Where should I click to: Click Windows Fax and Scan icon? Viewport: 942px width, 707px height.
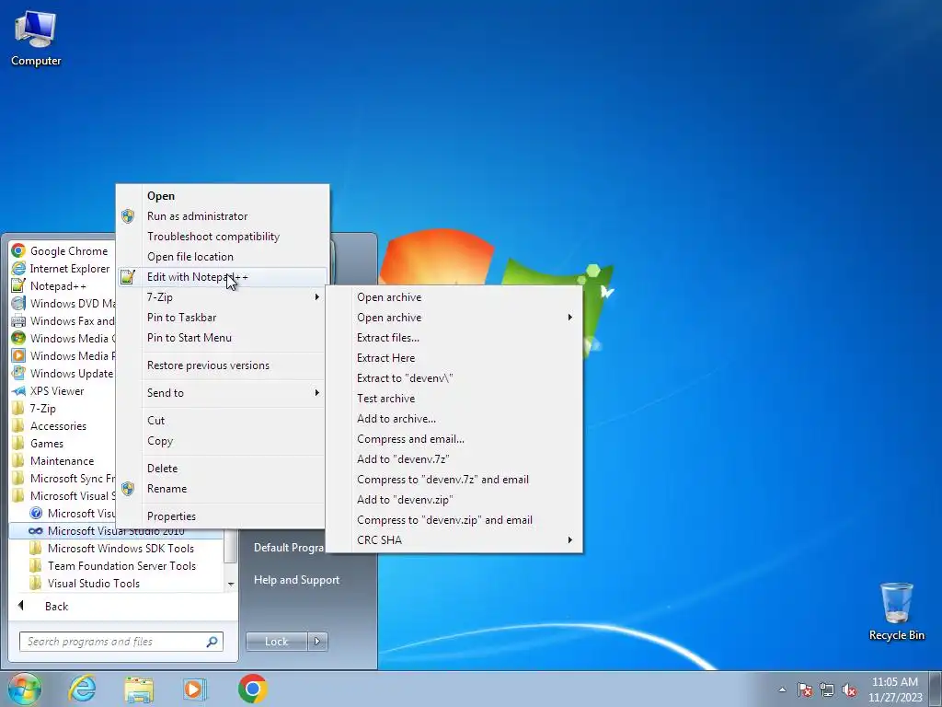18,320
